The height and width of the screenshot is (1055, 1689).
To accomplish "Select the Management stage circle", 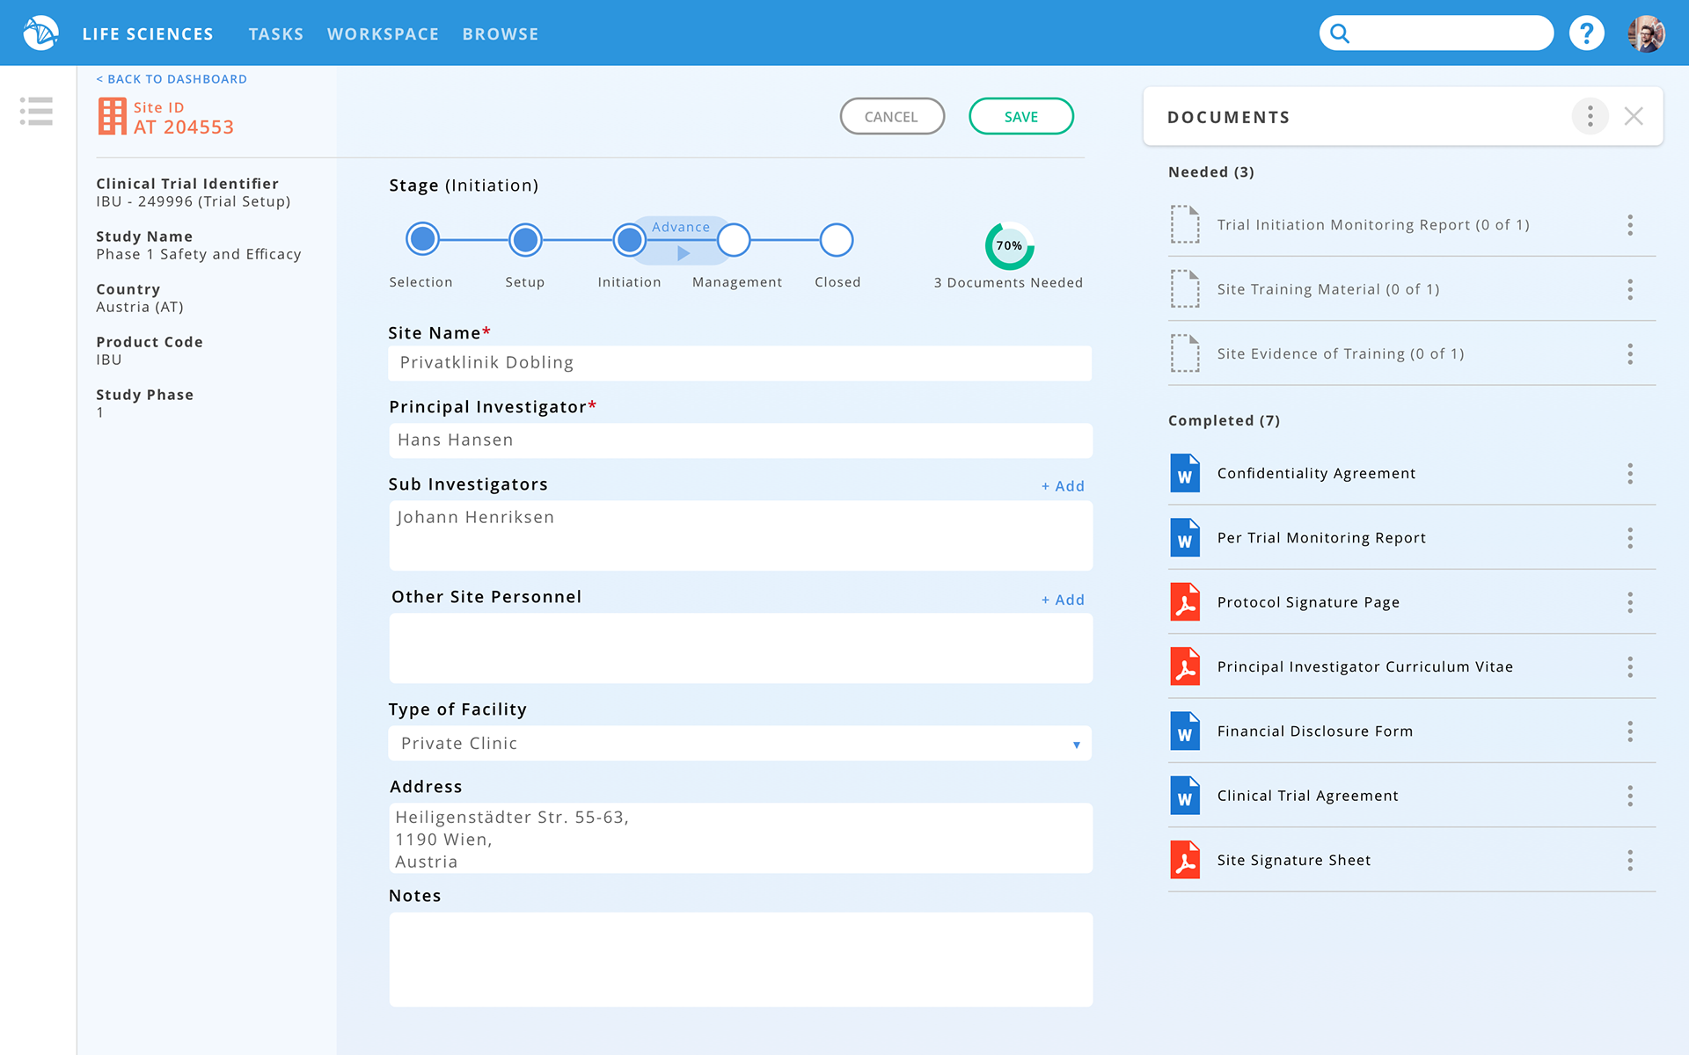I will (x=734, y=239).
